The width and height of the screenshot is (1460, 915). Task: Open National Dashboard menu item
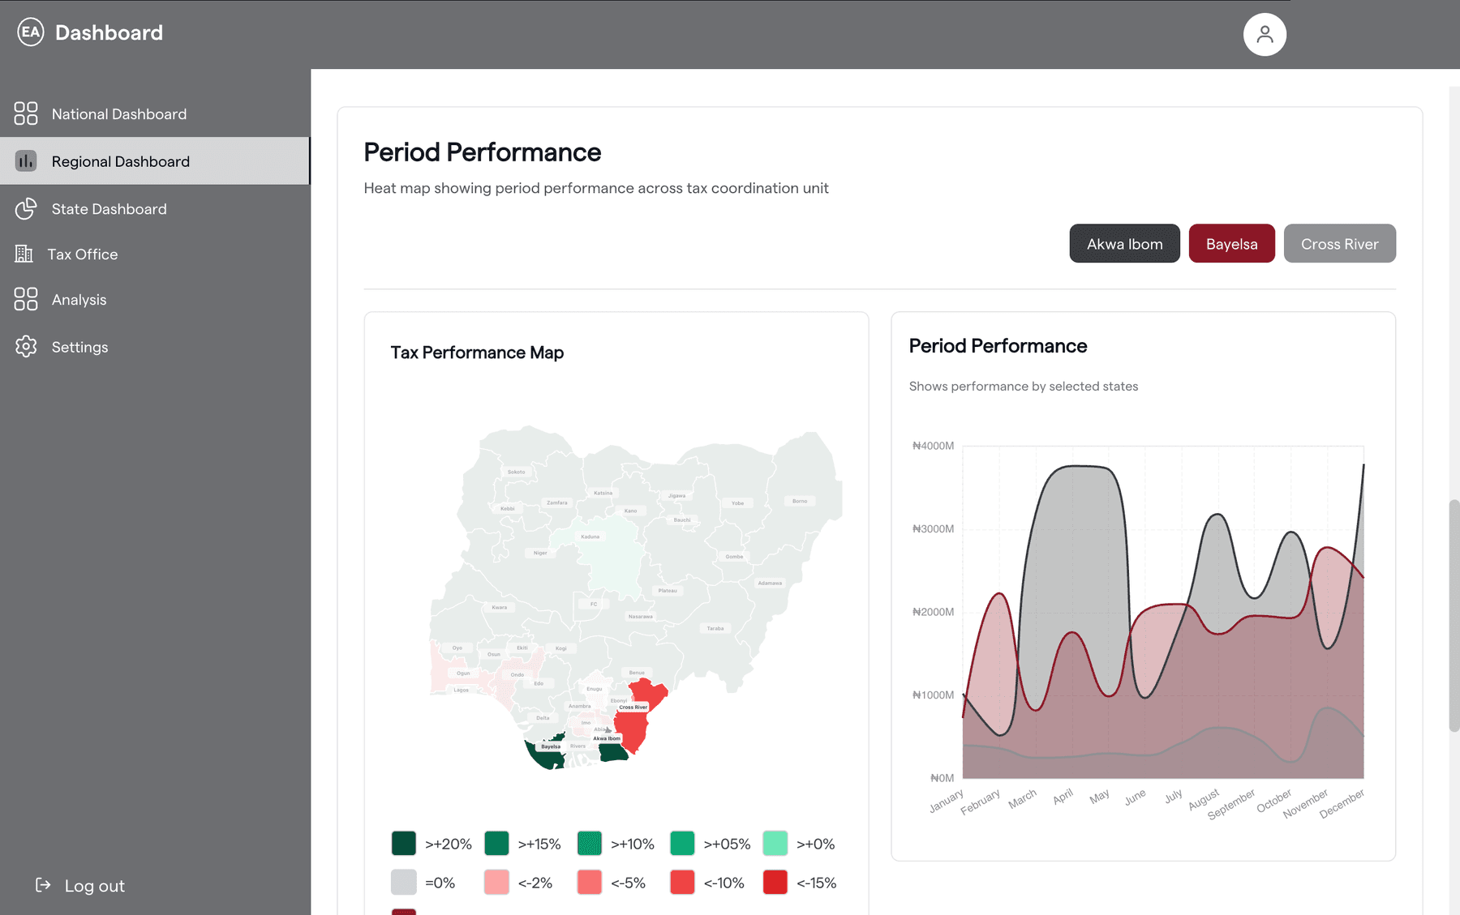(x=155, y=113)
